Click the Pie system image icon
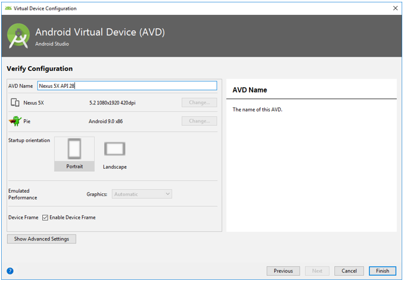This screenshot has height=281, width=404. coord(15,121)
